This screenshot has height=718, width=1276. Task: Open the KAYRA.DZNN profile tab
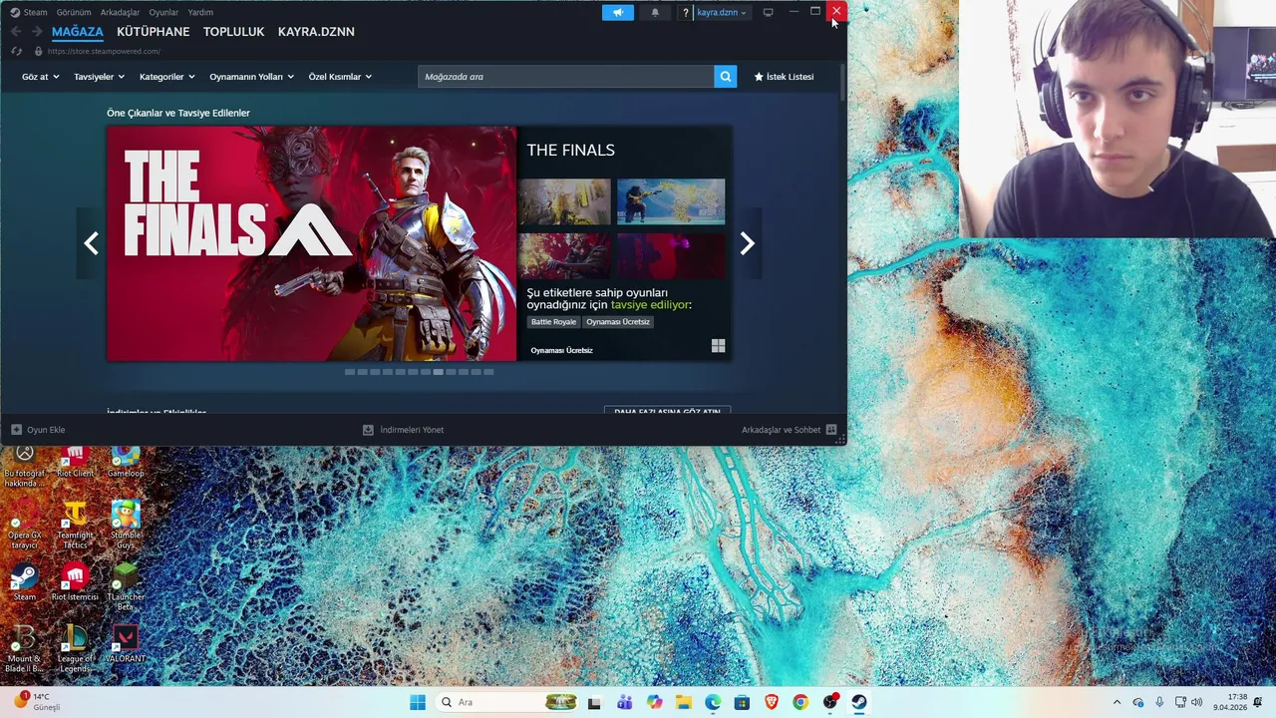point(316,32)
